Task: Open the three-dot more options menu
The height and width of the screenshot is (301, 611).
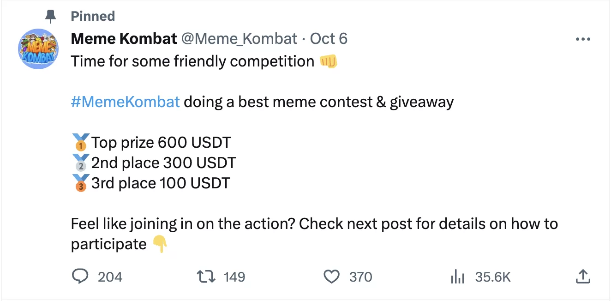Action: [x=583, y=39]
